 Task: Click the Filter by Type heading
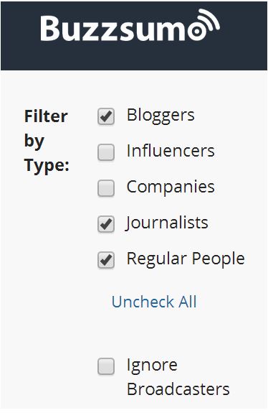[47, 141]
